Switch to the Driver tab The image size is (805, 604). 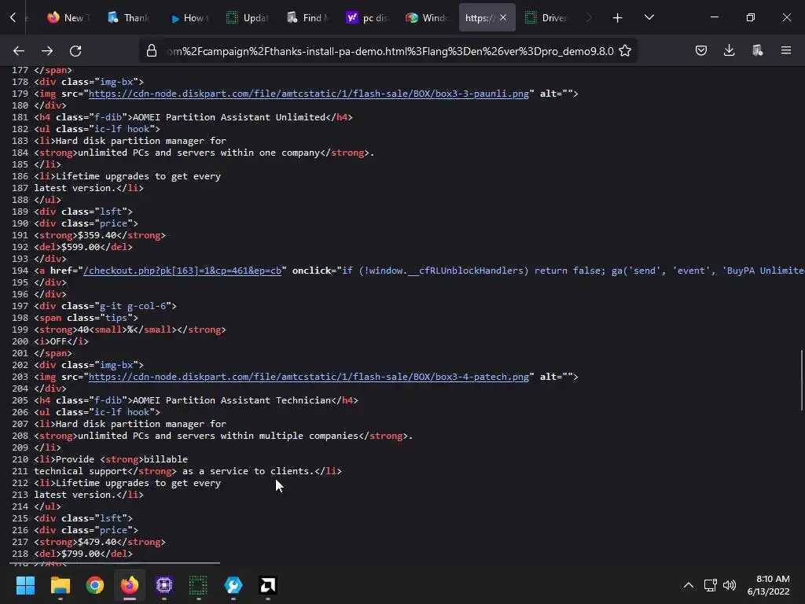(x=547, y=17)
